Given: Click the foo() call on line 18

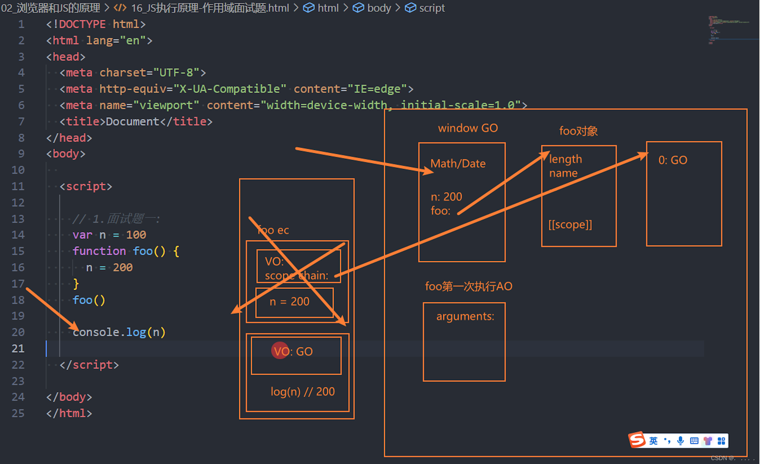Looking at the screenshot, I should [x=89, y=300].
